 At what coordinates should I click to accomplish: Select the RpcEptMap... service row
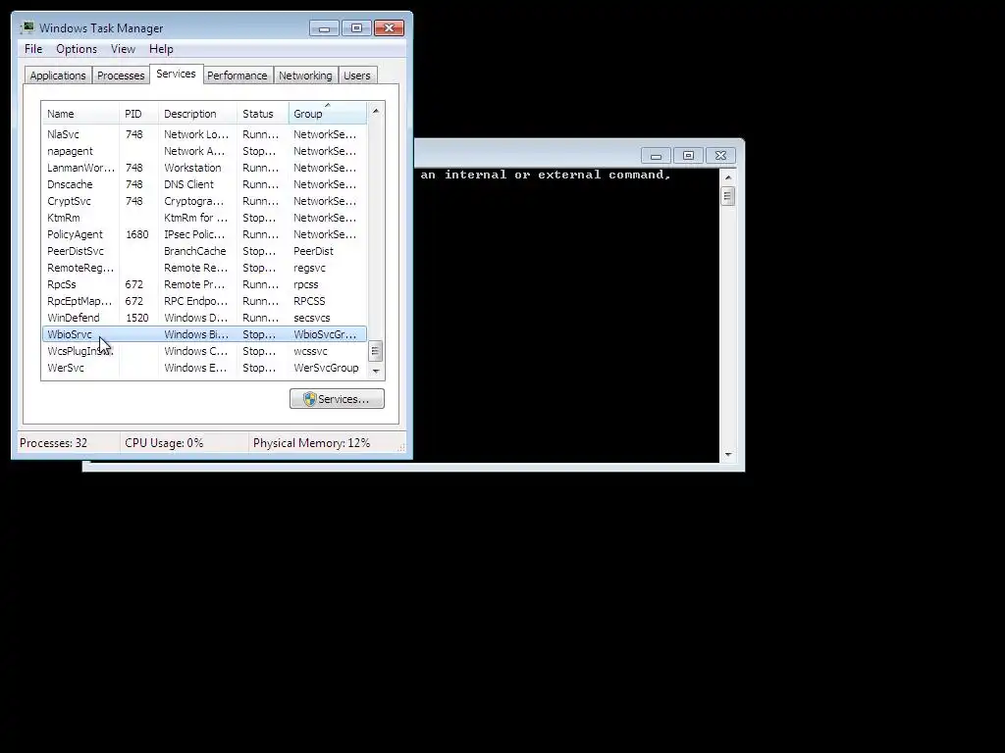coord(204,301)
